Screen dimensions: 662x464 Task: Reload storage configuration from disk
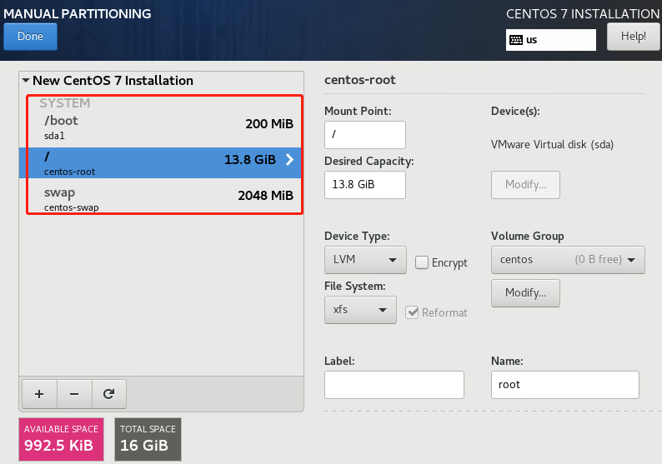pyautogui.click(x=109, y=394)
